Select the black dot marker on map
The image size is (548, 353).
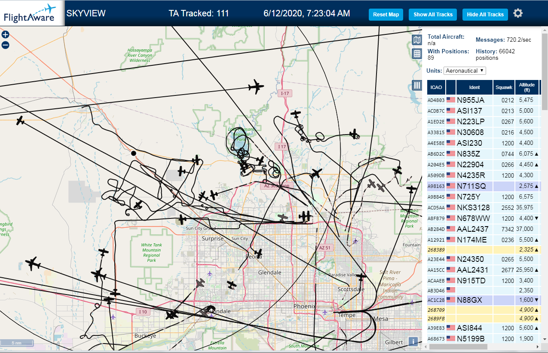[134, 153]
